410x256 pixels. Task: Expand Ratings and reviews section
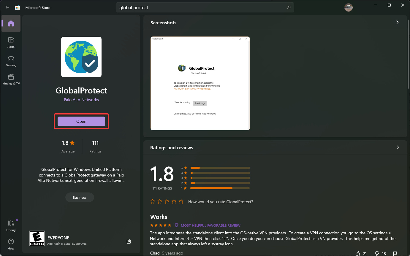tap(398, 147)
